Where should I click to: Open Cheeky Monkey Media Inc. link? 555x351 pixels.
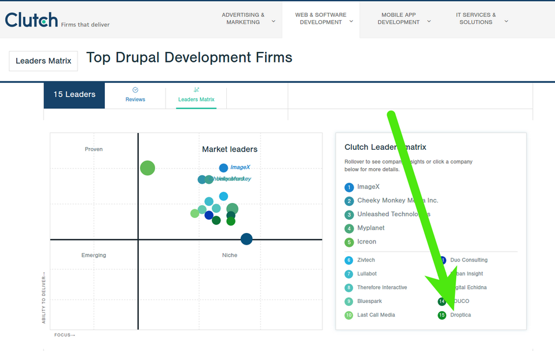[398, 201]
